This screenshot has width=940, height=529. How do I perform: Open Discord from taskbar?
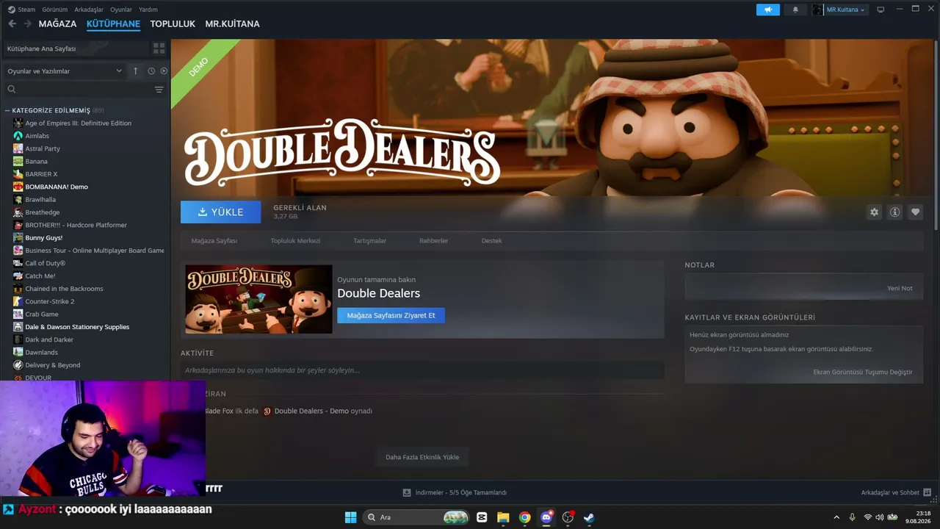click(546, 517)
